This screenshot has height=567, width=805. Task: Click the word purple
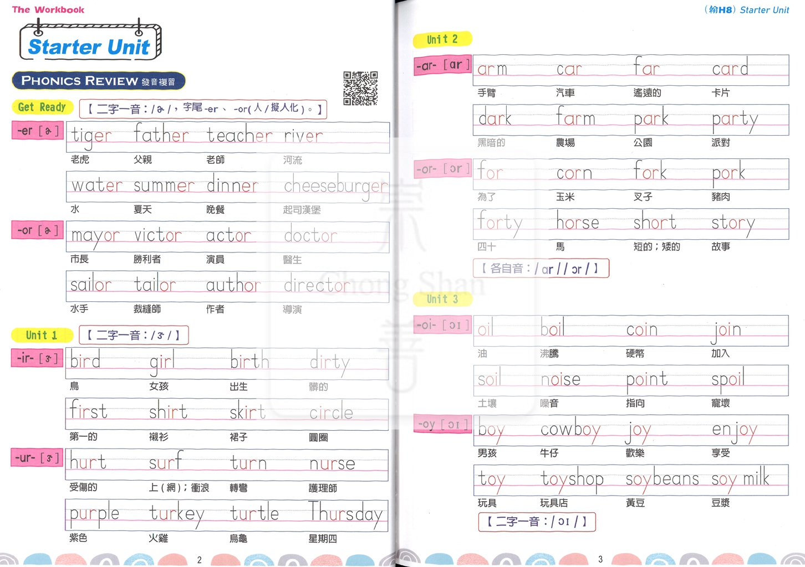click(94, 515)
